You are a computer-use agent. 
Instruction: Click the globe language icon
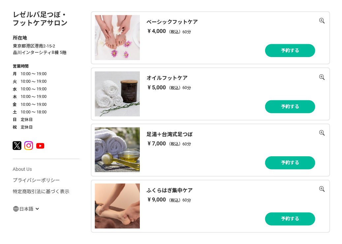pos(16,209)
